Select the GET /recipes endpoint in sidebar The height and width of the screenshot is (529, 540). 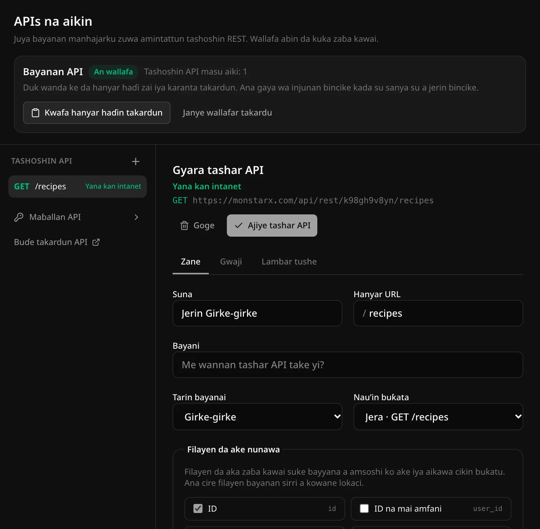coord(78,187)
